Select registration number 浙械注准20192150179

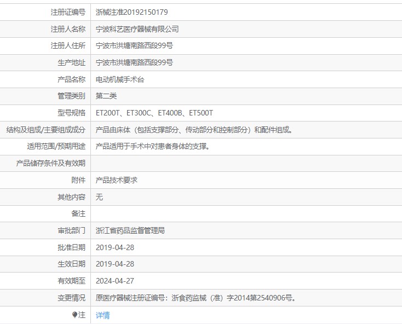(x=132, y=12)
